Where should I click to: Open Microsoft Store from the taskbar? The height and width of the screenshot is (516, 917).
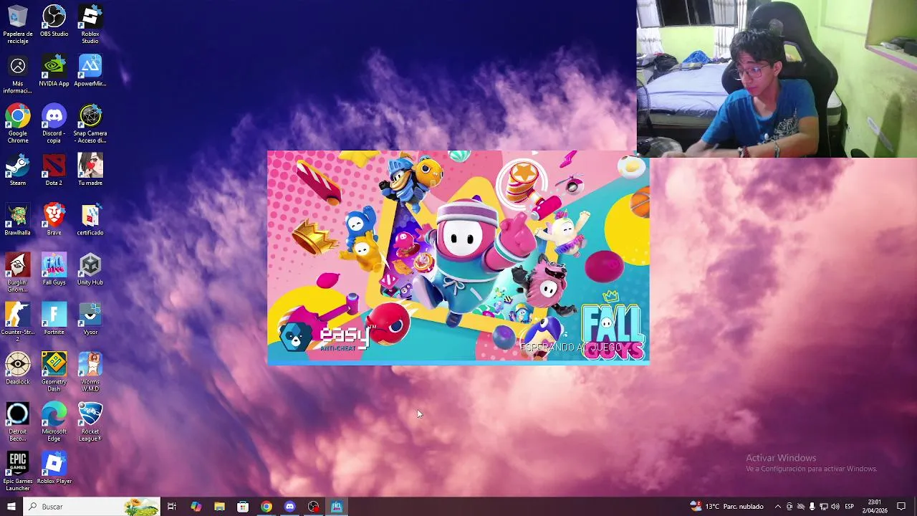(x=243, y=507)
